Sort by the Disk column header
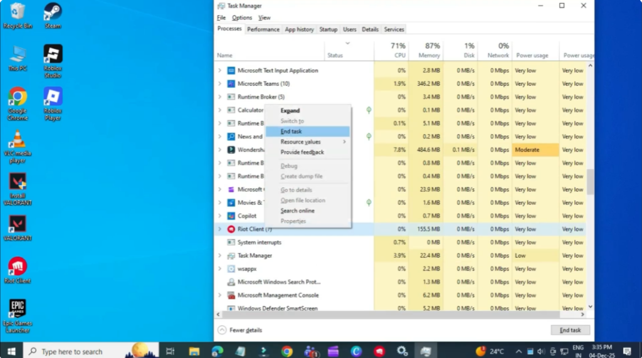Viewport: 642px width, 358px height. point(460,50)
